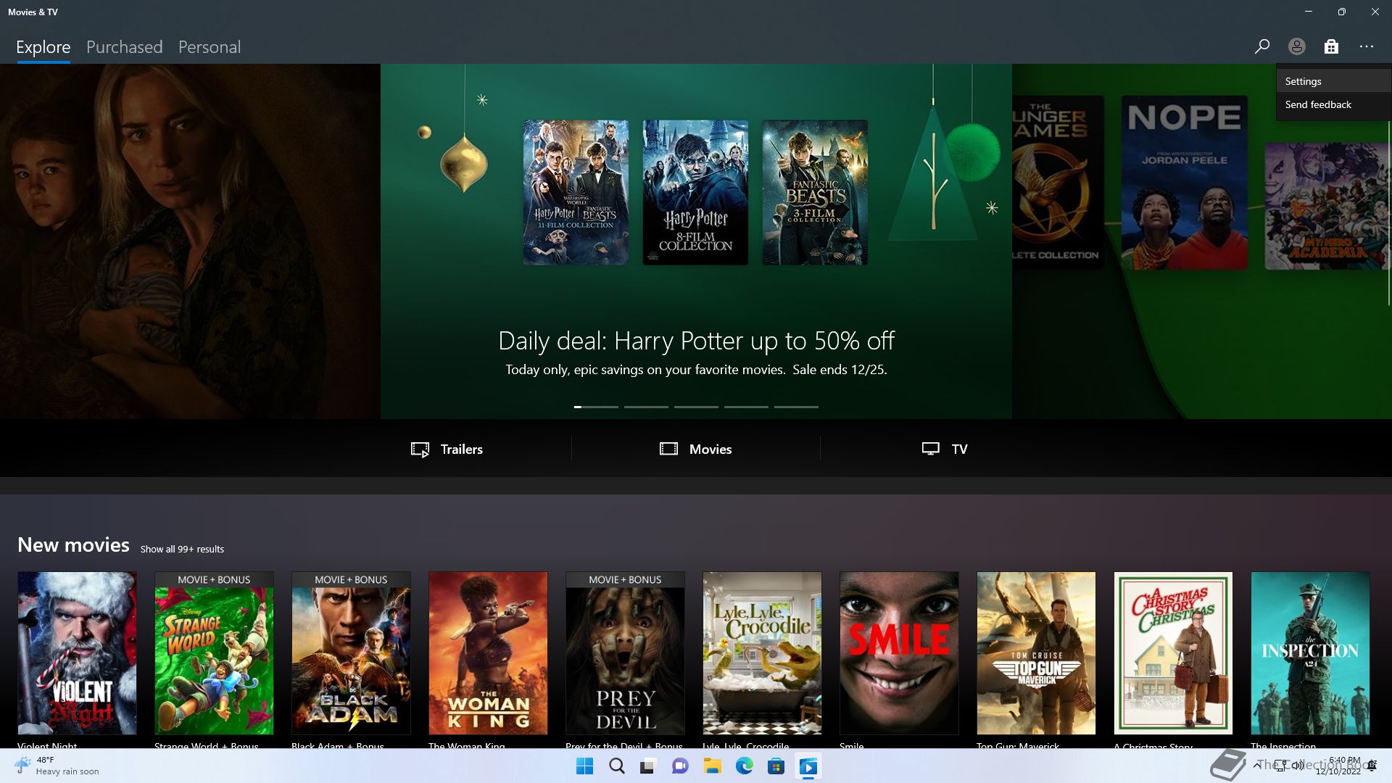This screenshot has width=1392, height=783.
Task: Open the weather widget on taskbar
Action: point(57,766)
